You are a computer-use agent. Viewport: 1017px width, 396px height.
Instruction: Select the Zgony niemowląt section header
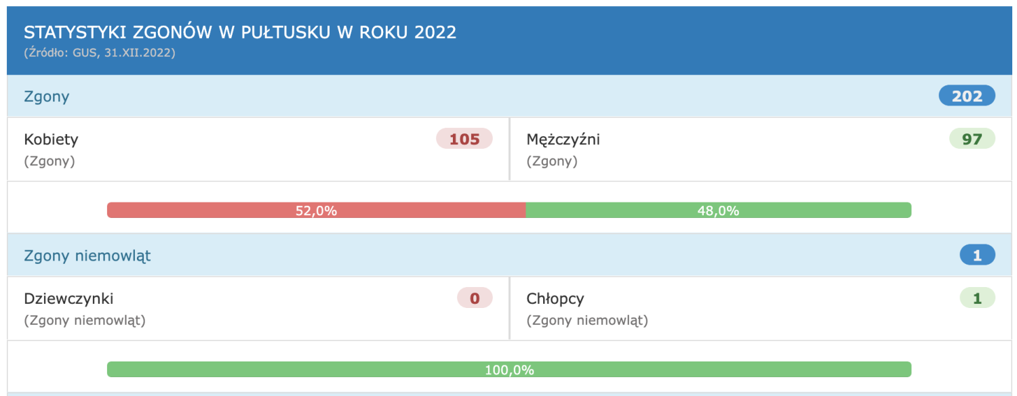[509, 255]
